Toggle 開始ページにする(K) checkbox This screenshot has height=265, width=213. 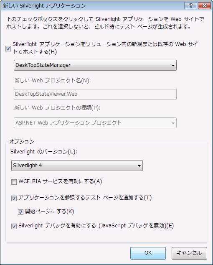tap(20, 212)
